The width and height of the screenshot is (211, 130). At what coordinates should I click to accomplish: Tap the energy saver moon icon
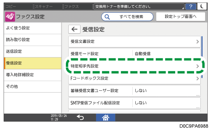[202, 6]
